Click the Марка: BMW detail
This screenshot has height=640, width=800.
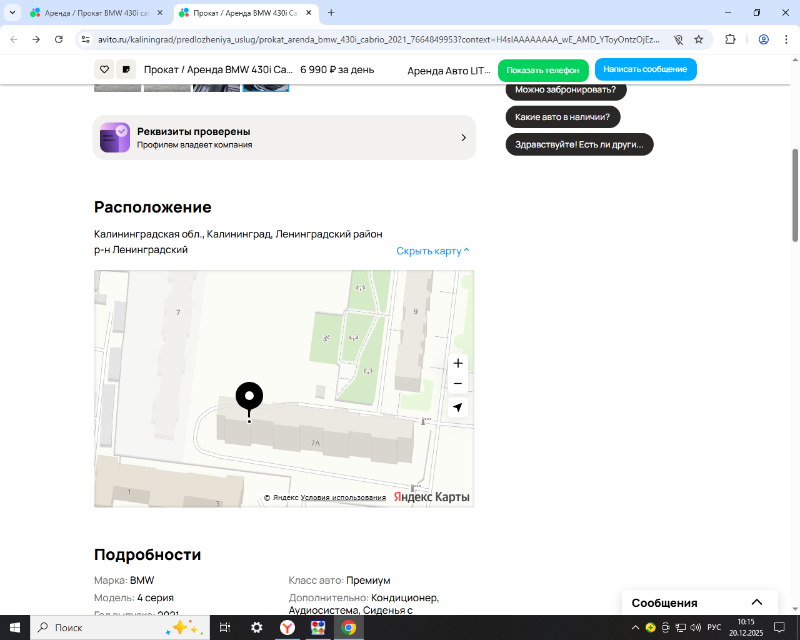124,580
